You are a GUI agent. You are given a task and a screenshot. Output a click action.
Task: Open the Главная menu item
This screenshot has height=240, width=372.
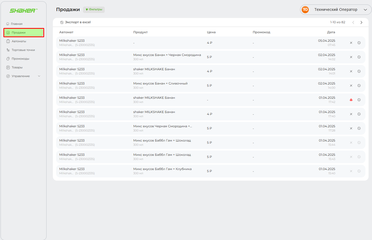click(16, 24)
